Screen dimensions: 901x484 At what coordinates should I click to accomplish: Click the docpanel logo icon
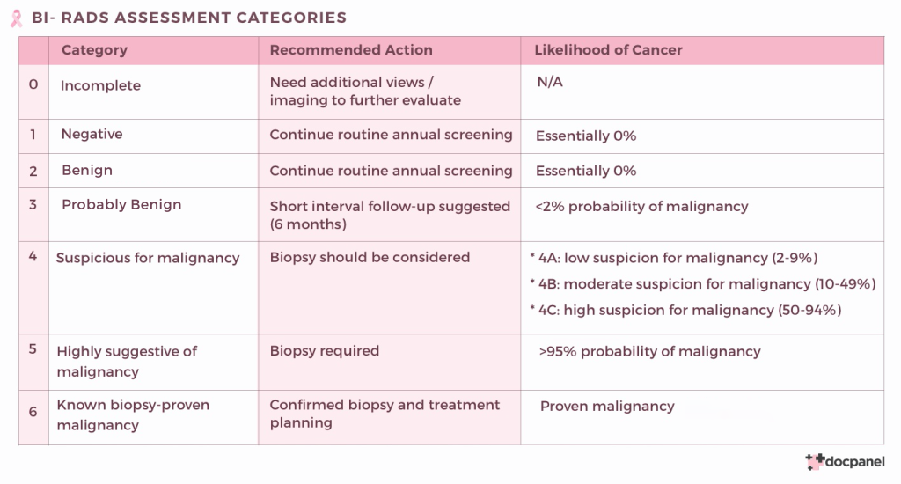pyautogui.click(x=815, y=462)
